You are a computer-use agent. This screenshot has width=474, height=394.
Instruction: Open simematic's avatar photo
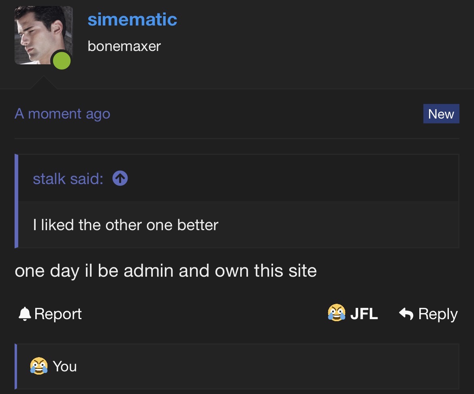[x=43, y=35]
